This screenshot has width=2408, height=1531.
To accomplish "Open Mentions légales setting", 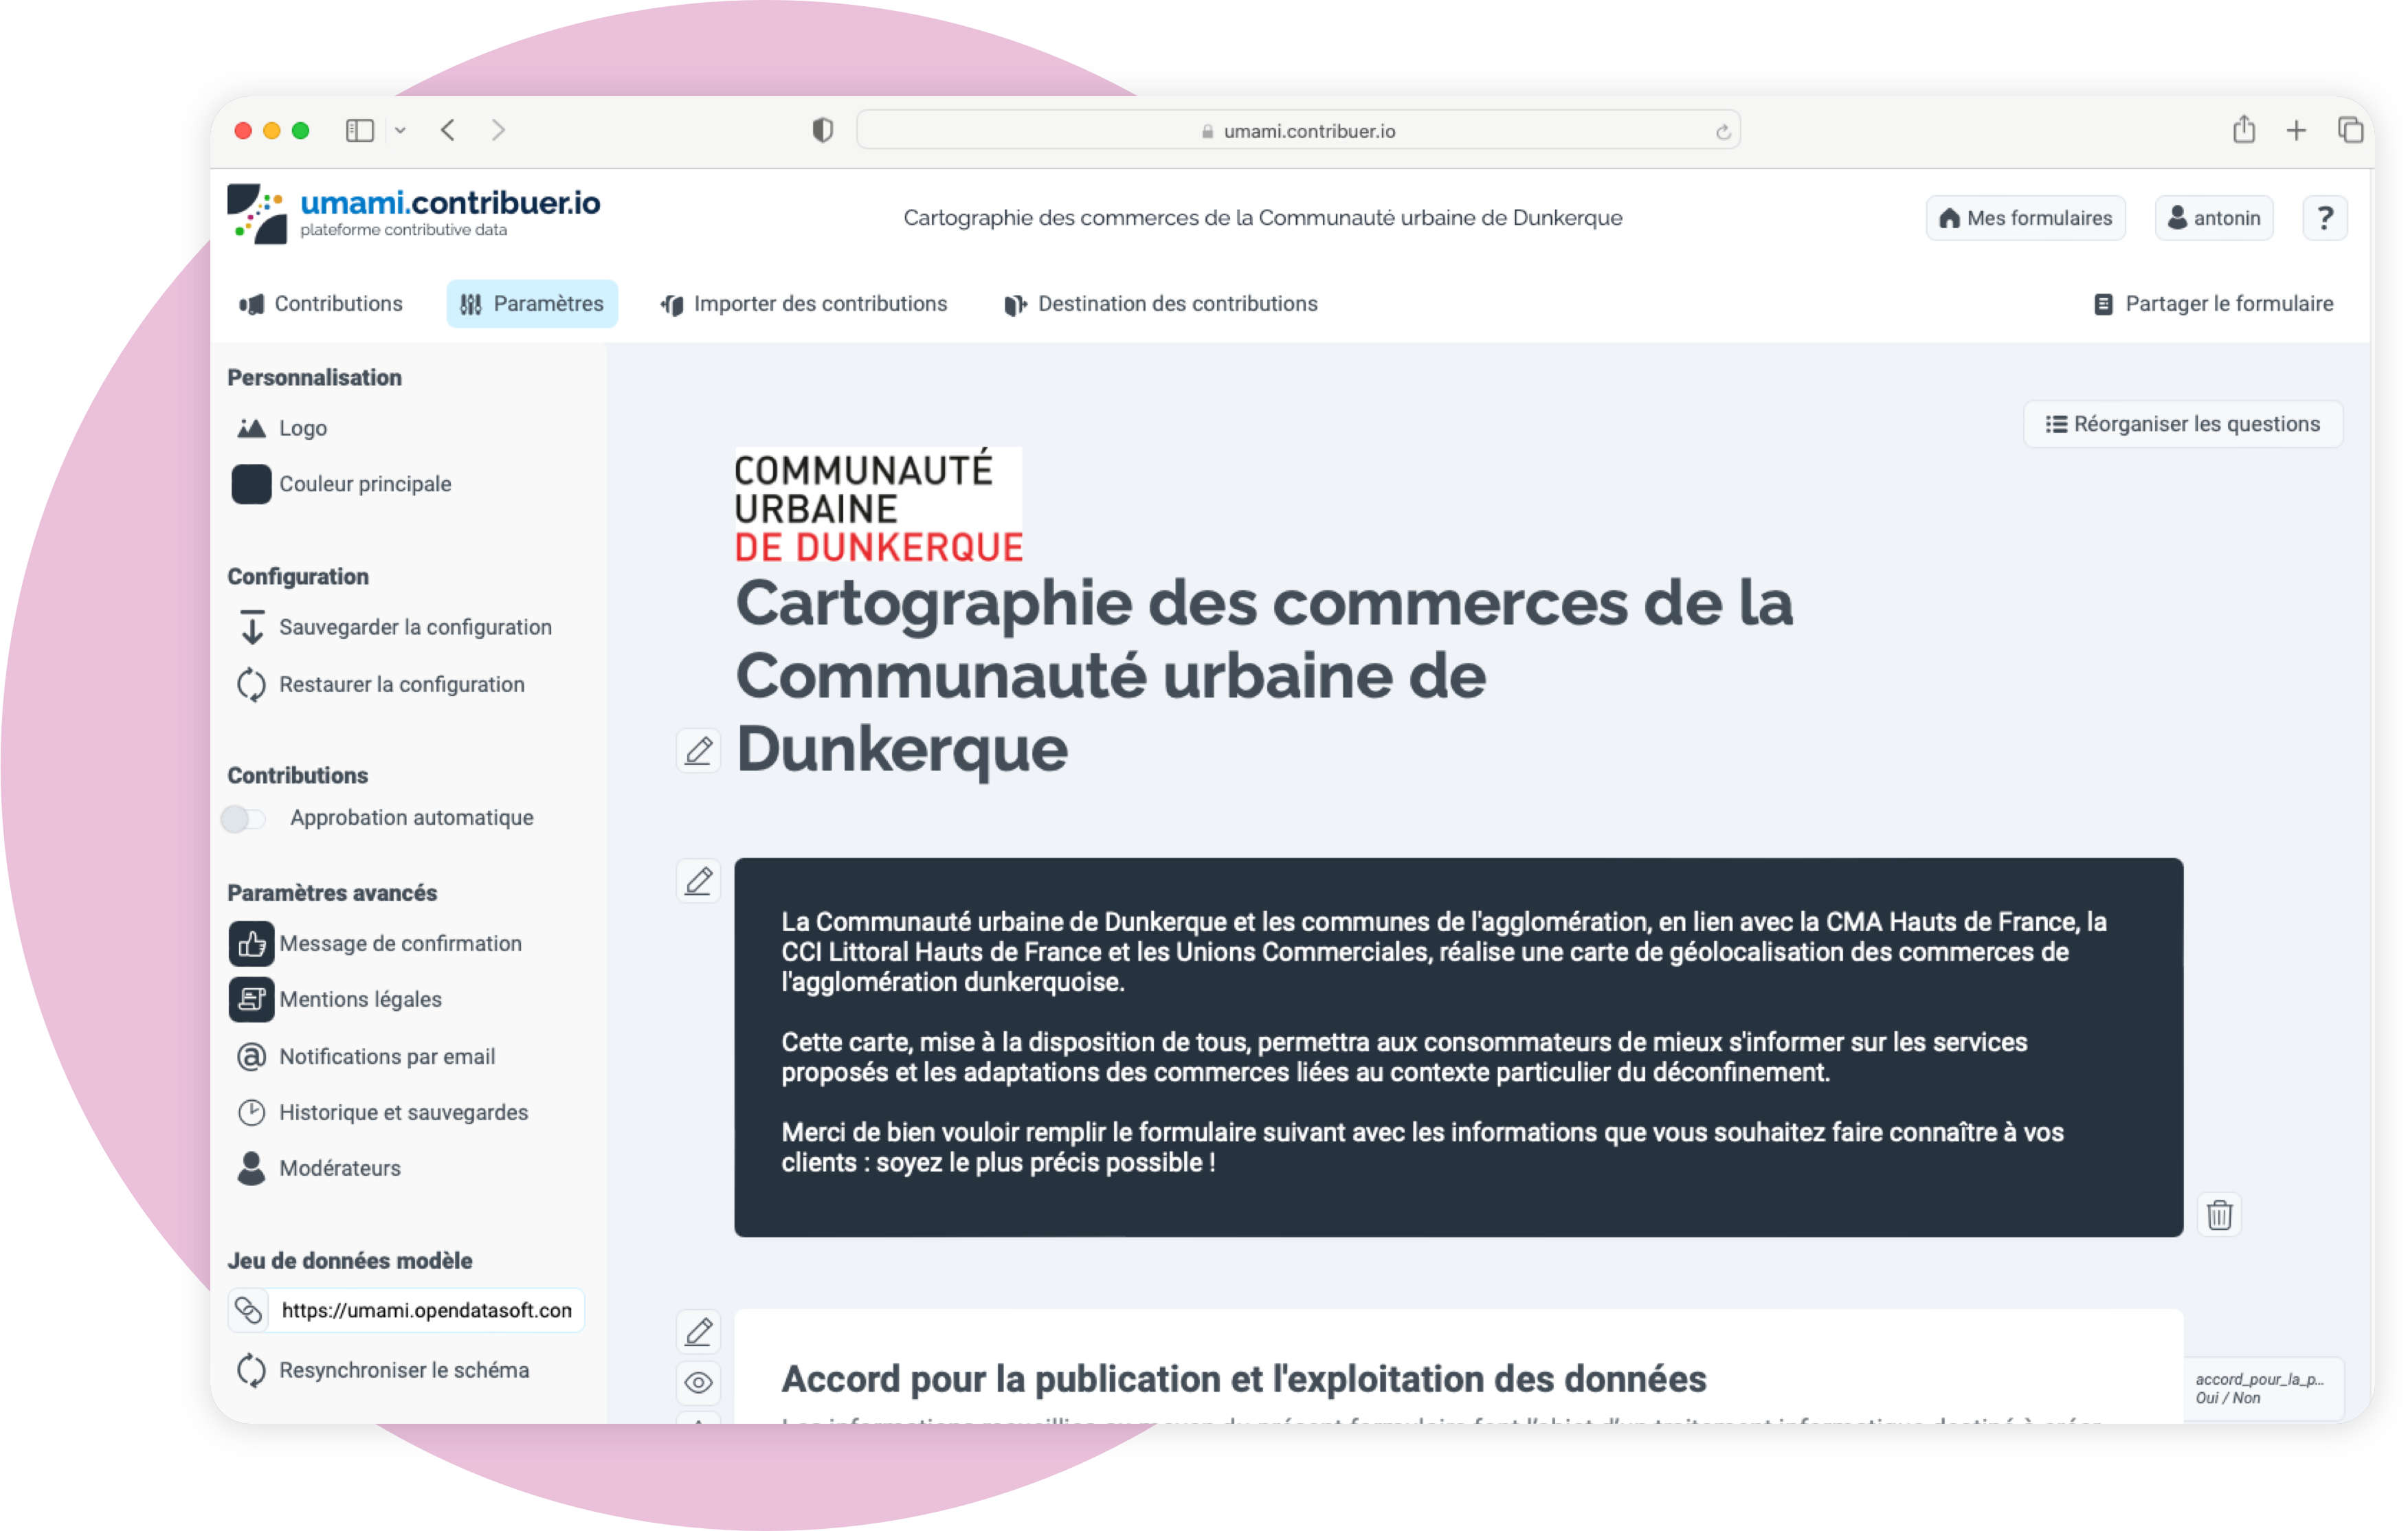I will (x=335, y=999).
